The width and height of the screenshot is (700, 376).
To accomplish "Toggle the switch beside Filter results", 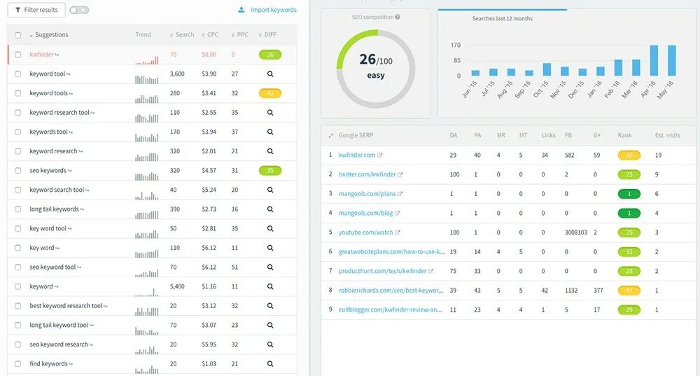I will pos(80,10).
